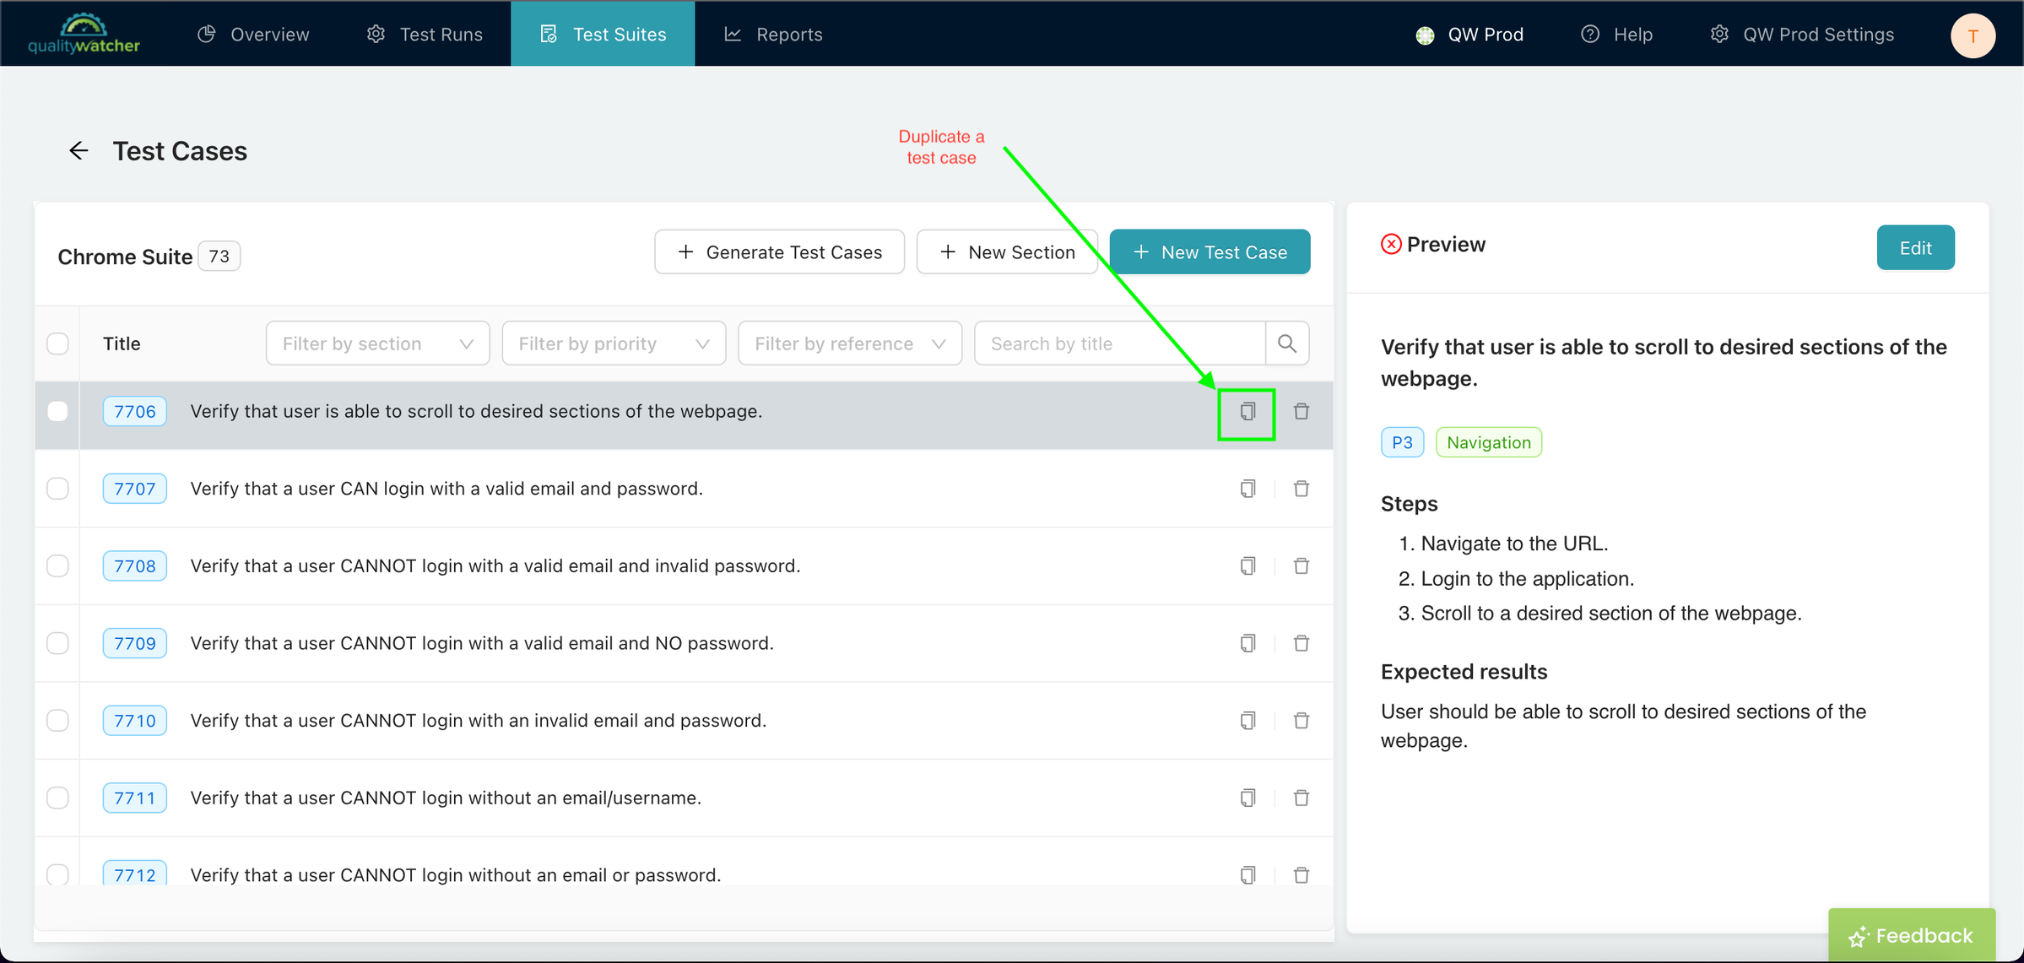Viewport: 2024px width, 963px height.
Task: Focus the Search by title field
Action: [1120, 344]
